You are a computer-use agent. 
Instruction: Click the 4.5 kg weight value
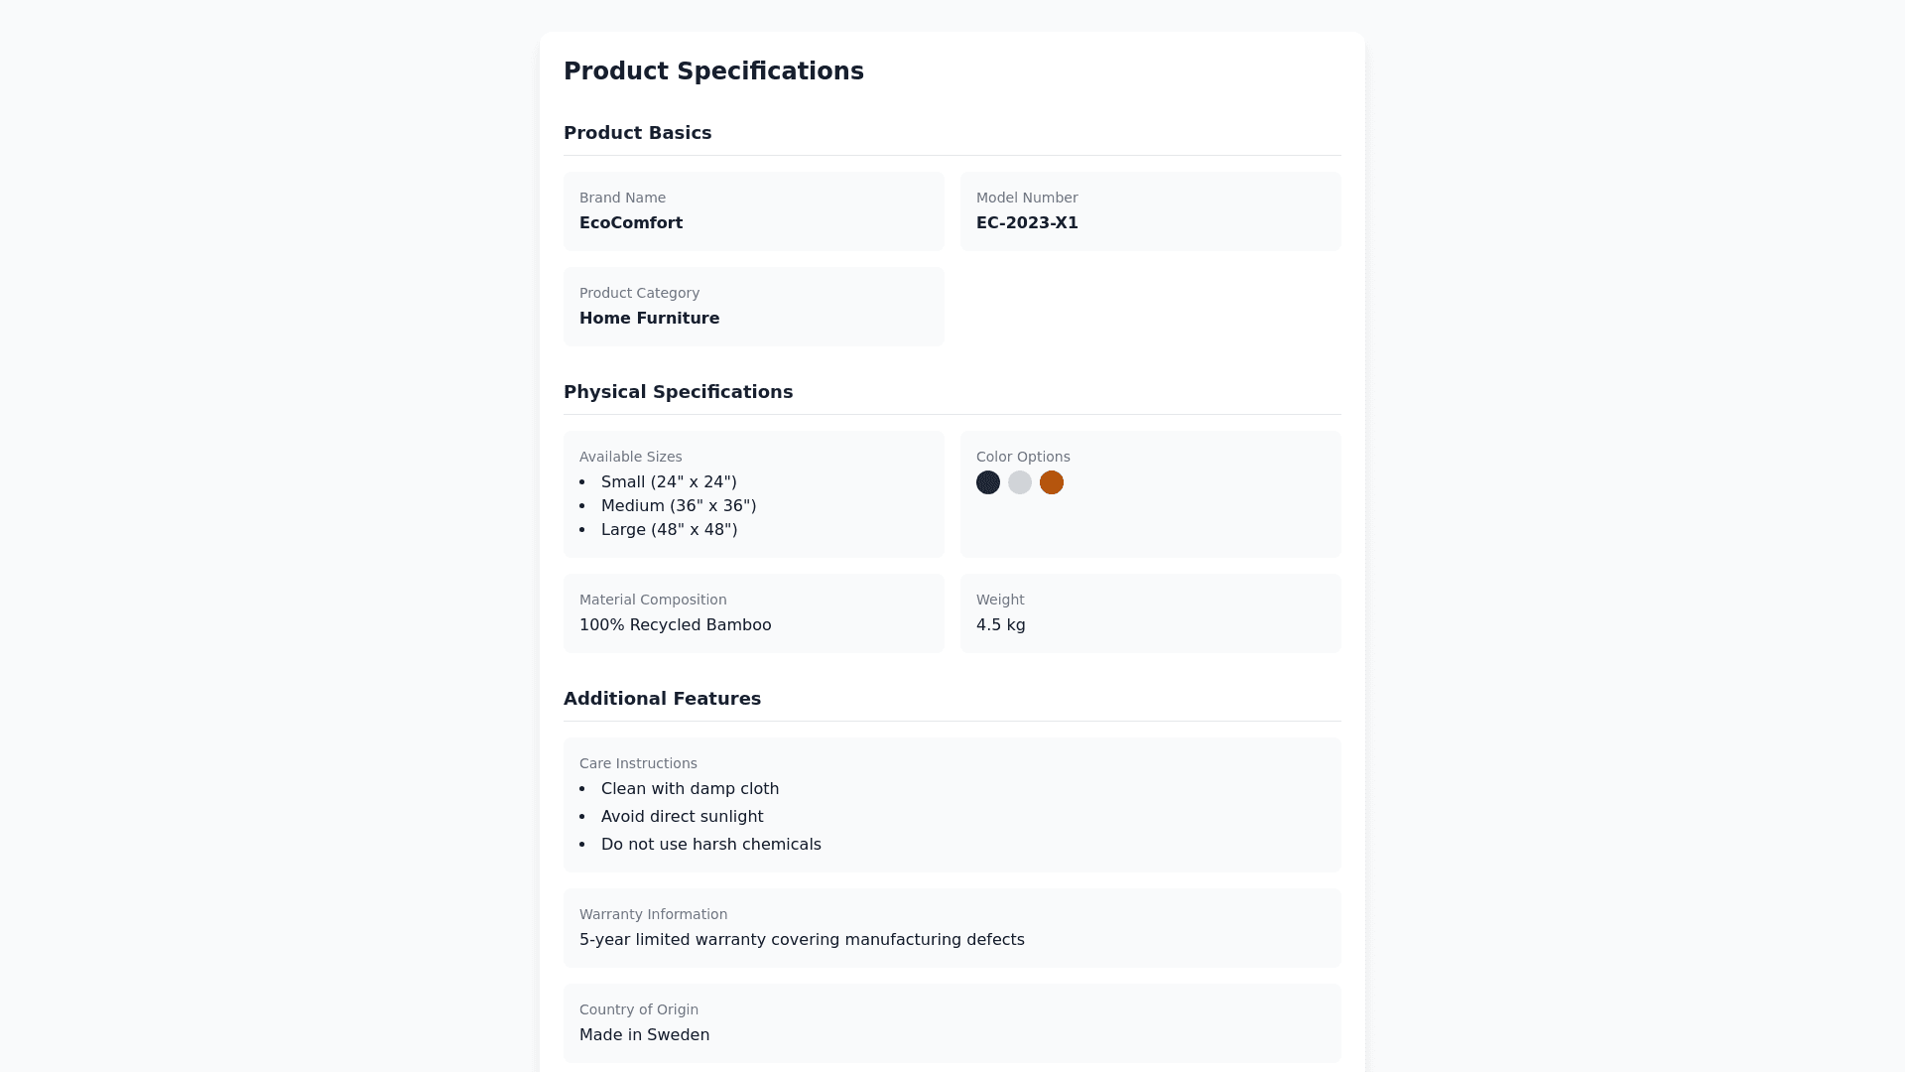tap(1000, 625)
